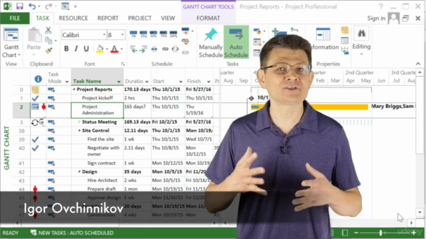Open Finish column filter dropdown

(208, 82)
